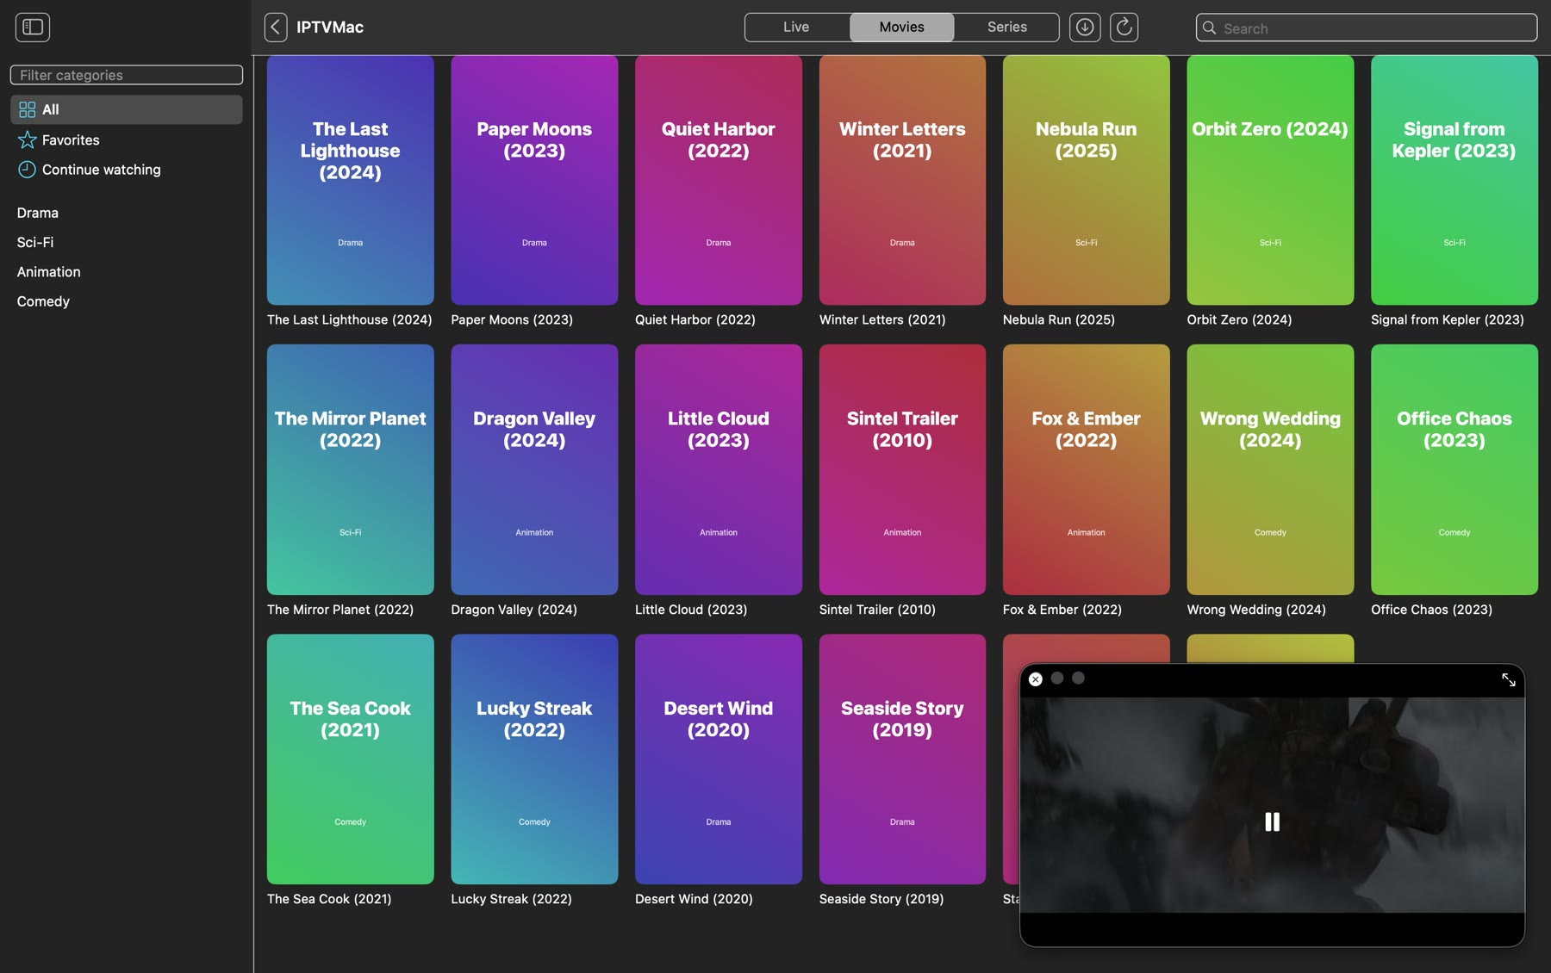
Task: Open Desert Wind (2020) poster
Action: point(719,759)
